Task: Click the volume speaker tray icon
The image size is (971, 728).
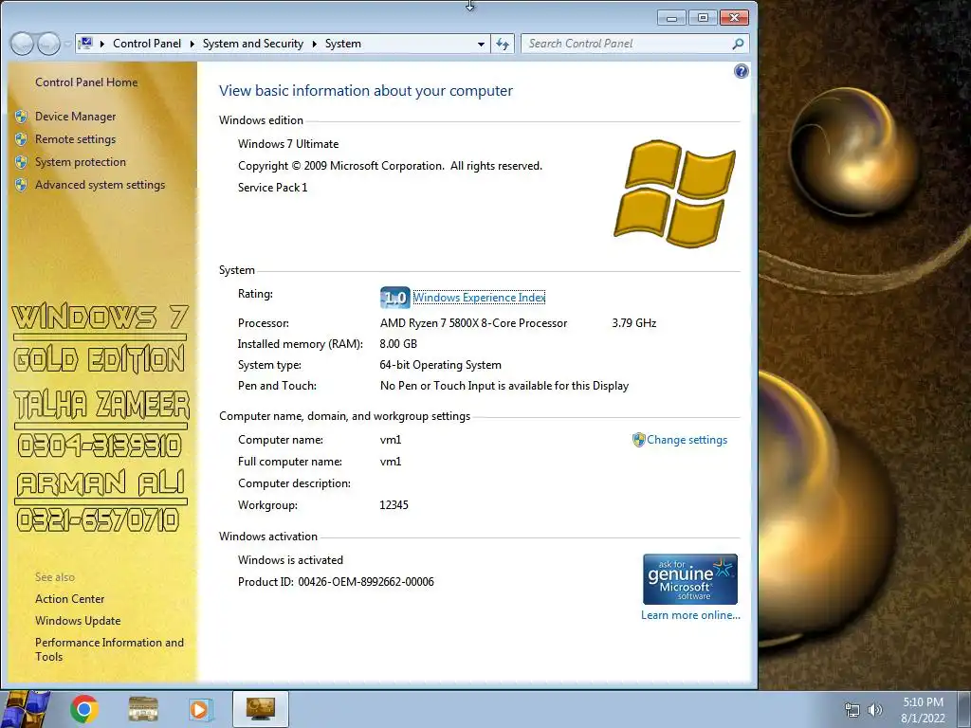Action: click(x=875, y=710)
